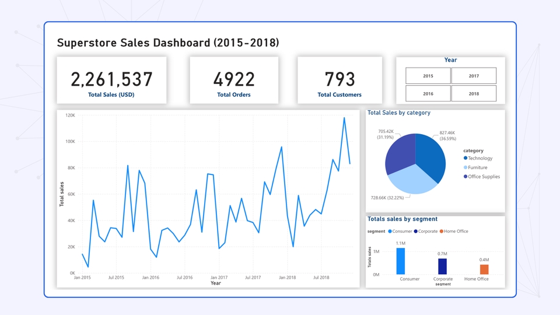Choose 2016 in the Year slicer
Image resolution: width=560 pixels, height=315 pixels.
point(428,93)
